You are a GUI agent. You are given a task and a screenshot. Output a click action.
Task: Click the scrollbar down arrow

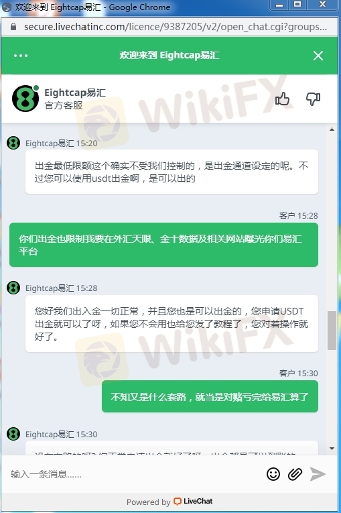[x=332, y=449]
